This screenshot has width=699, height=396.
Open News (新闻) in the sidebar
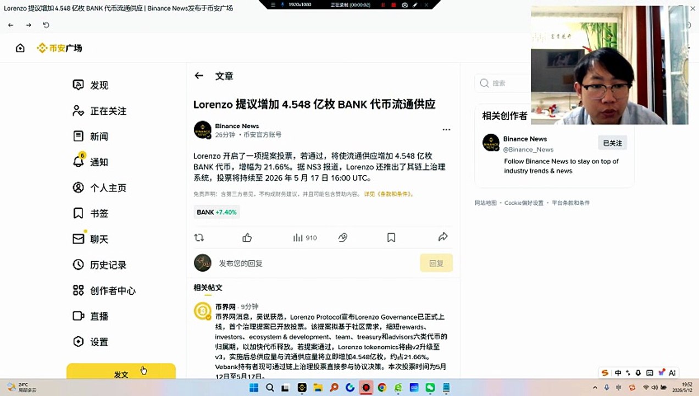91,136
